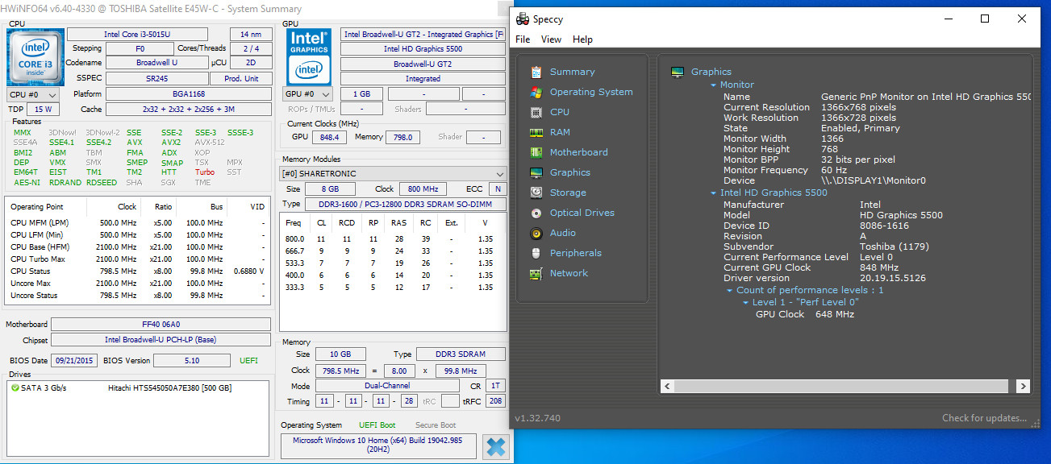The image size is (1051, 464).
Task: Click the Device ID 8086-1616 value
Action: (884, 226)
